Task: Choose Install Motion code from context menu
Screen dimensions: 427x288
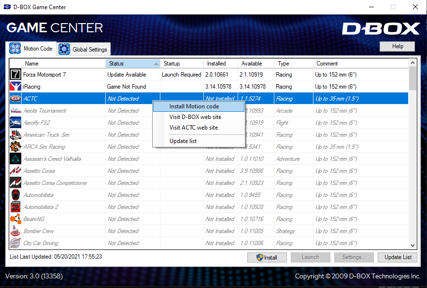Action: pyautogui.click(x=199, y=106)
